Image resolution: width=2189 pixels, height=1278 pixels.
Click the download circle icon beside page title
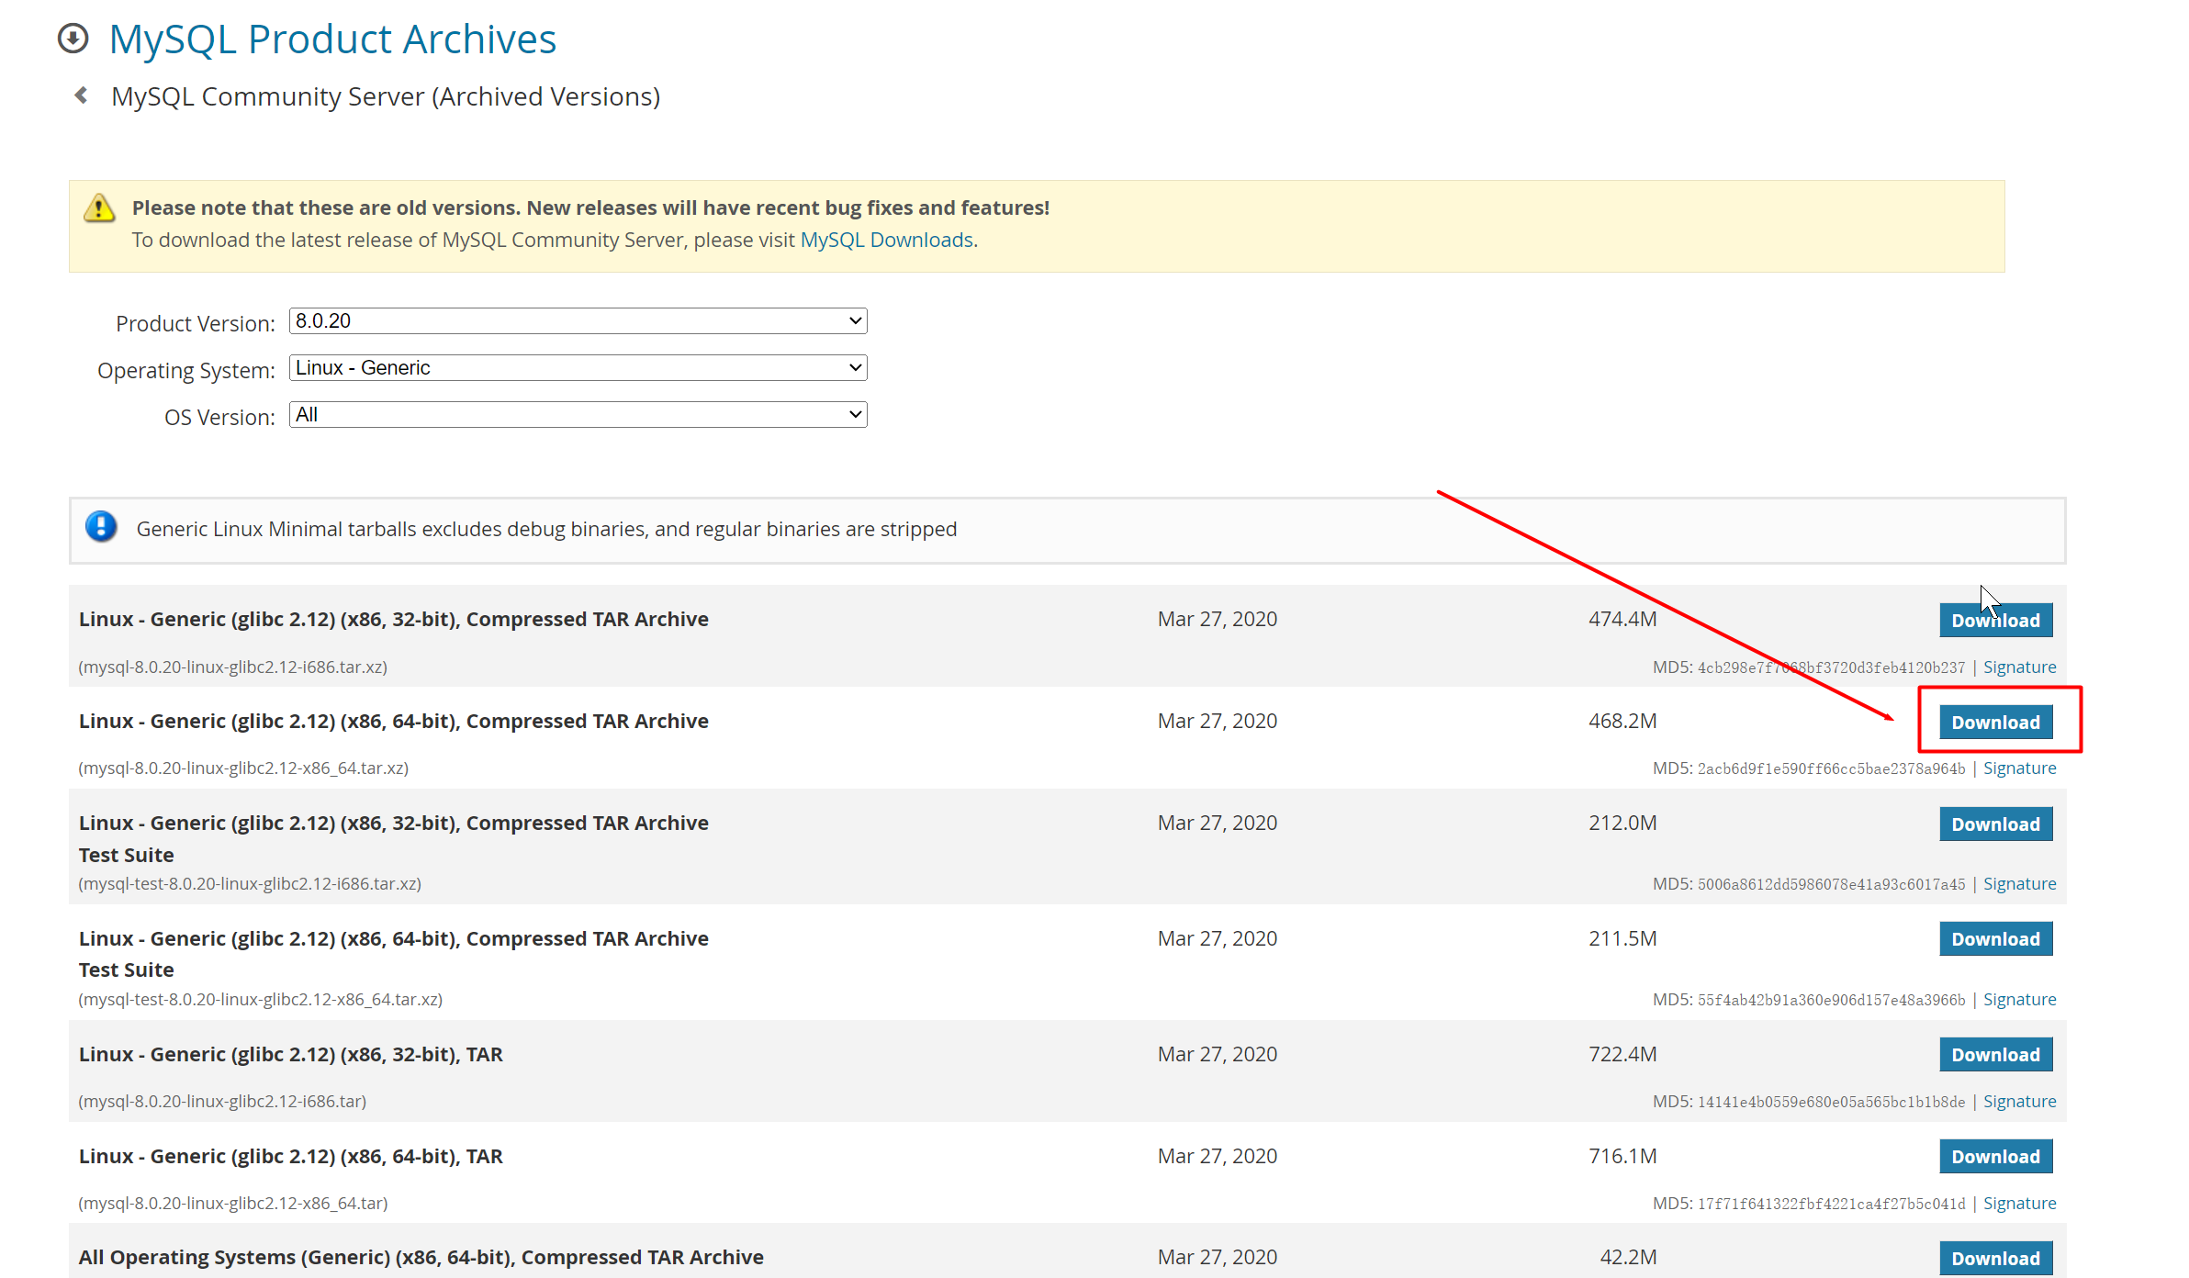pyautogui.click(x=73, y=39)
